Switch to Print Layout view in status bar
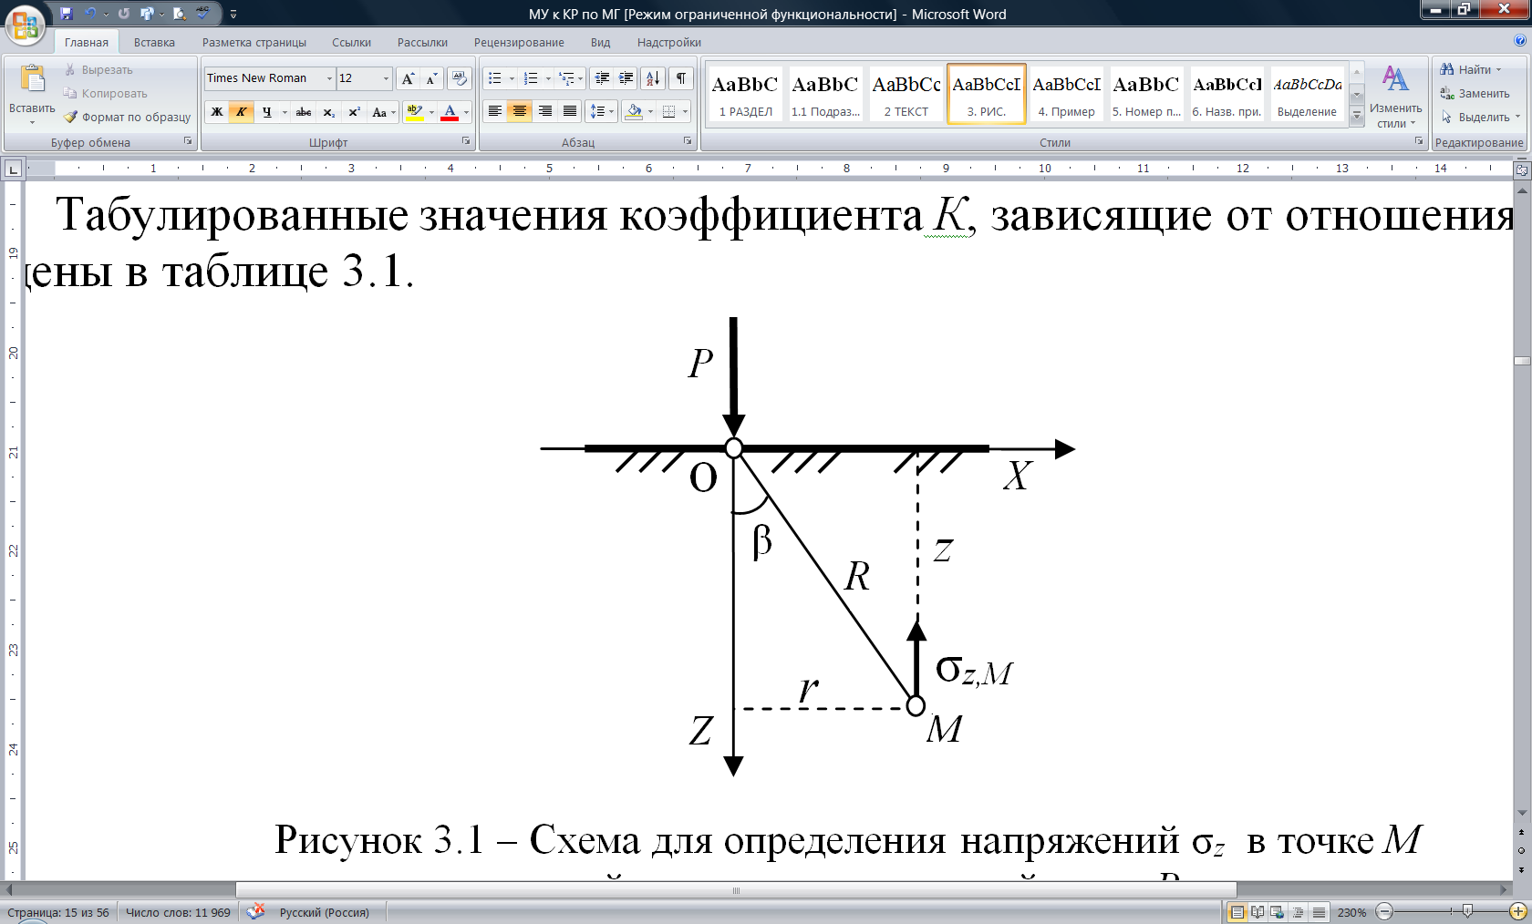Screen dimensions: 1532x924 click(1237, 911)
